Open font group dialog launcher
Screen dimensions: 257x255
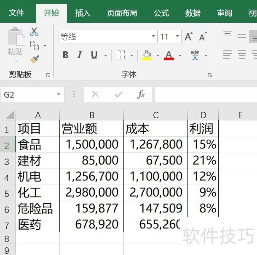[x=210, y=75]
